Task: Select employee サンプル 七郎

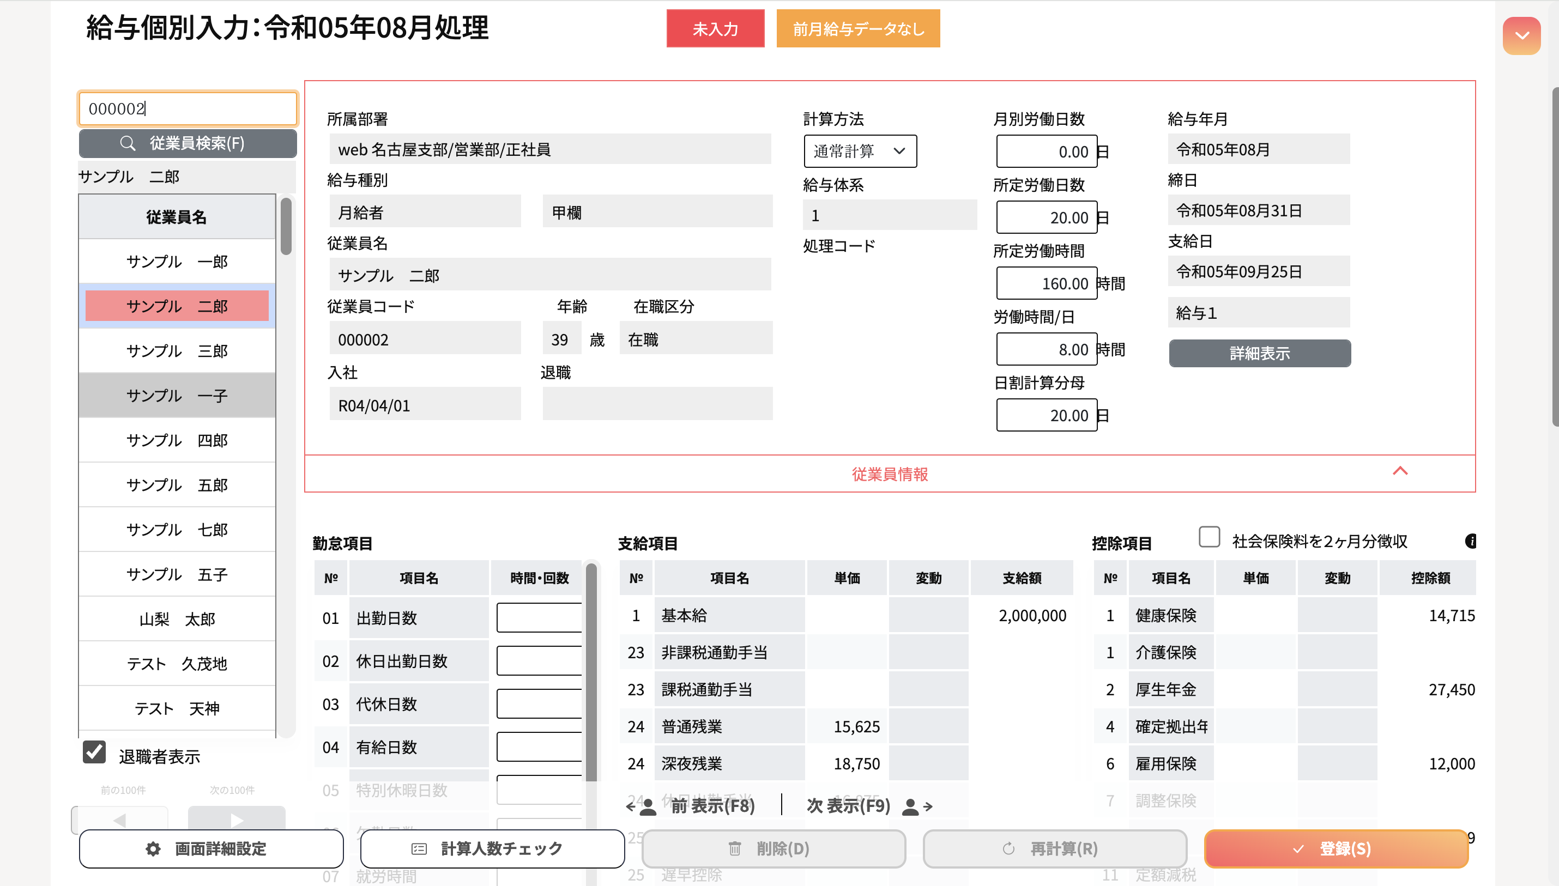Action: click(x=177, y=530)
